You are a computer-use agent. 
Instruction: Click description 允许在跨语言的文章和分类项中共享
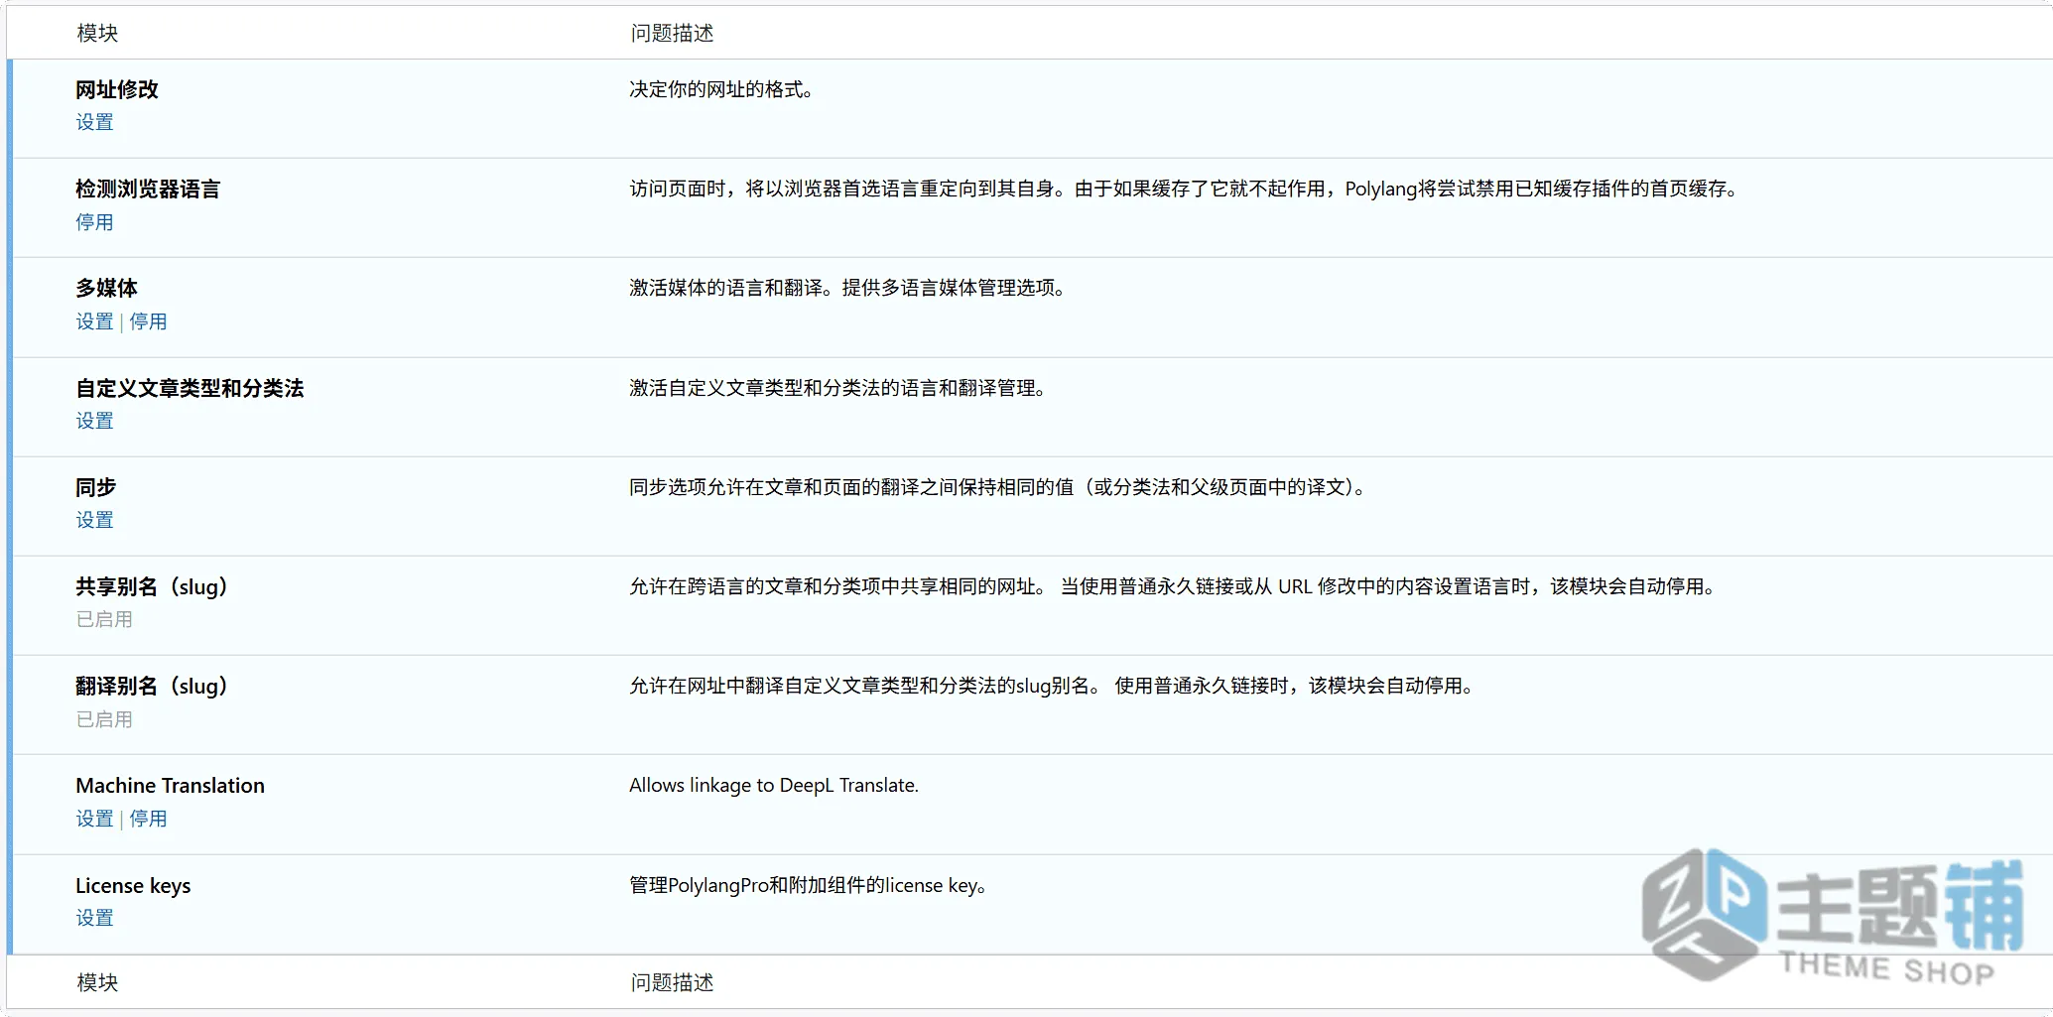click(x=1173, y=586)
